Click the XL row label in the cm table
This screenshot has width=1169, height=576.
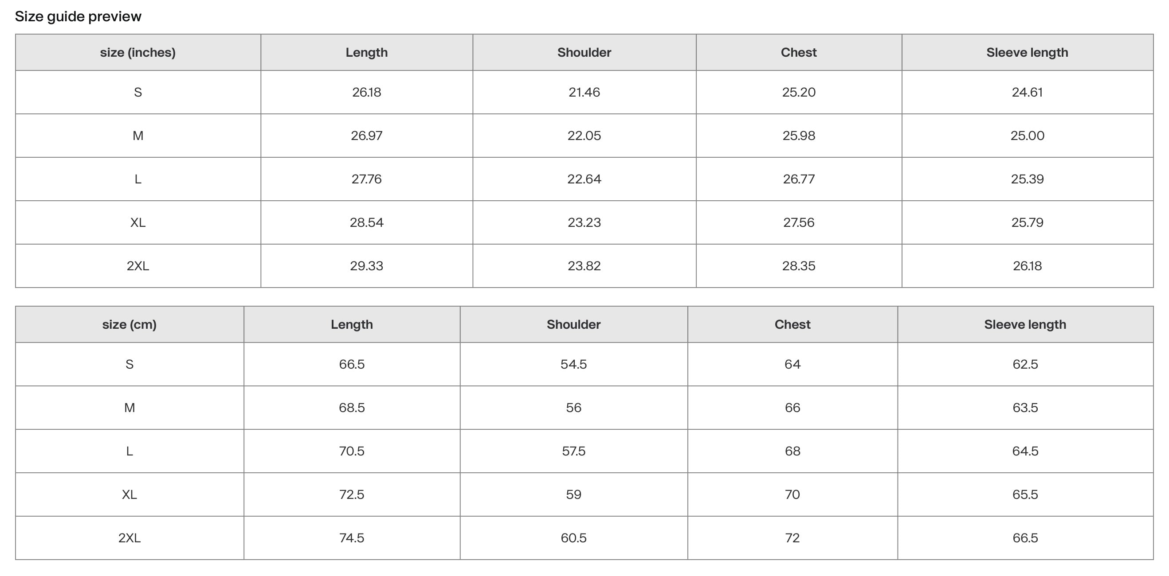[x=129, y=494]
